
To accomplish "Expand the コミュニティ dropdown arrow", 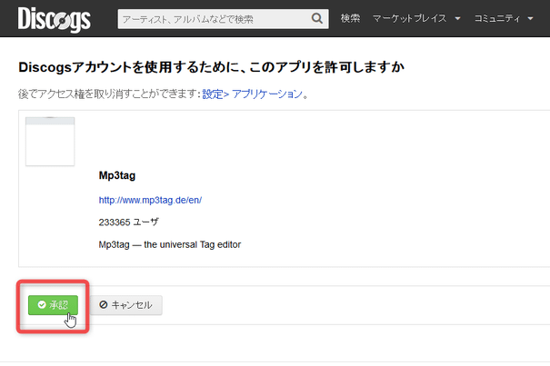I will [530, 18].
